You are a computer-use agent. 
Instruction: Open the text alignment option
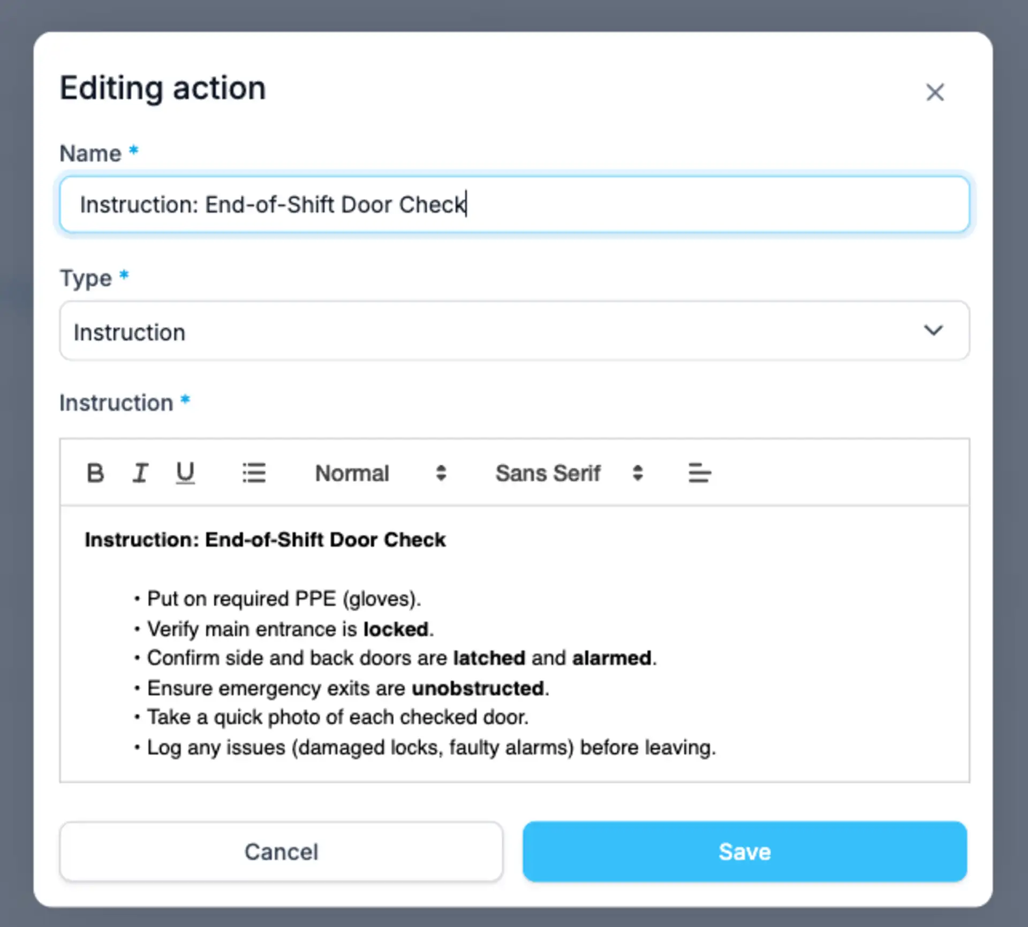(699, 473)
